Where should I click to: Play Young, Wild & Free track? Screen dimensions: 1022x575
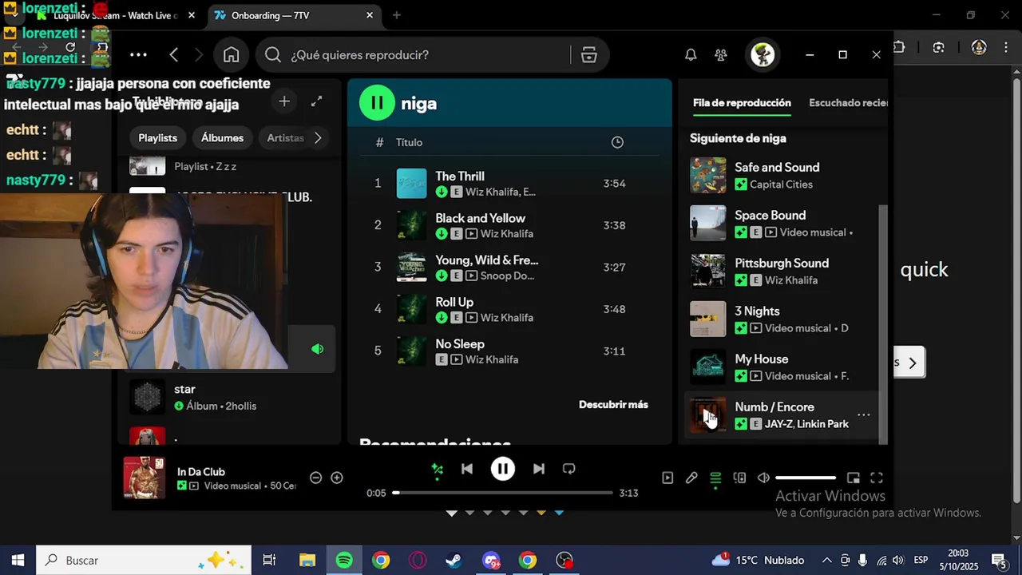(508, 268)
